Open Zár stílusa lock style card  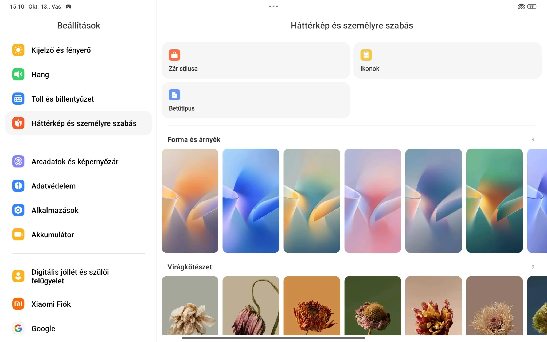256,60
